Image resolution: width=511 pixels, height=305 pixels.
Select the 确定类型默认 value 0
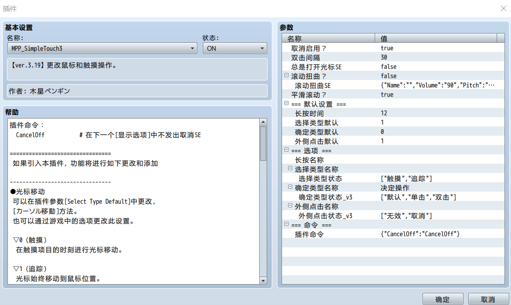coord(382,132)
